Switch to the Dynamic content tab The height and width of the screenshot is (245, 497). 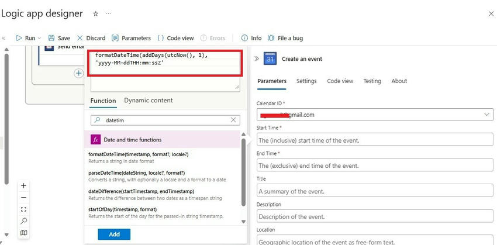(149, 101)
